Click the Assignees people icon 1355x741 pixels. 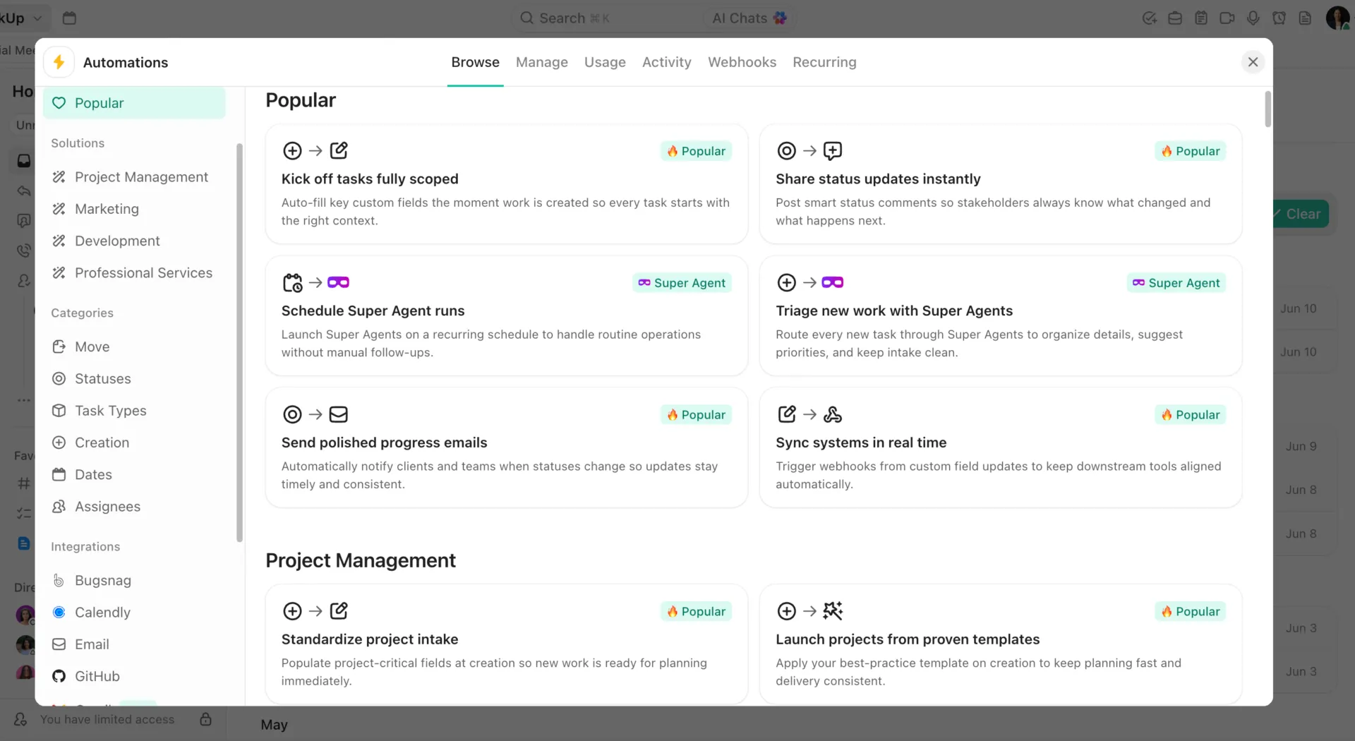click(59, 507)
